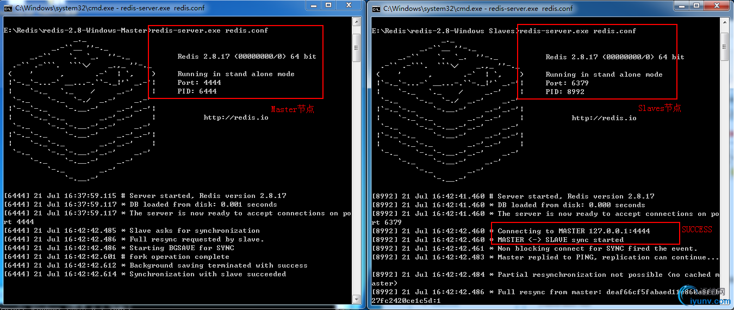Click 'http://redis.io' in the Slaves window
Viewport: 734px width, 310px height.
(x=604, y=118)
